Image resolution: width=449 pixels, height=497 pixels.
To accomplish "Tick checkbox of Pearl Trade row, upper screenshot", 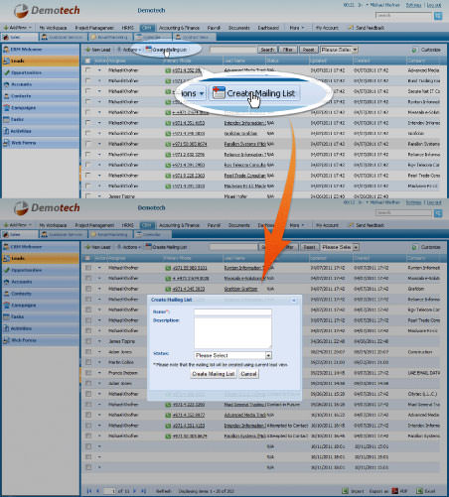I will tap(87, 176).
